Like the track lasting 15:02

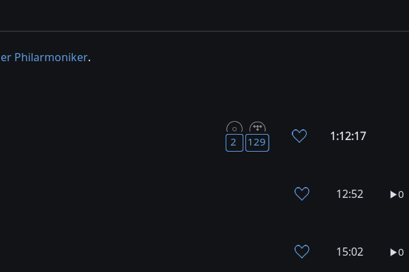click(x=302, y=252)
